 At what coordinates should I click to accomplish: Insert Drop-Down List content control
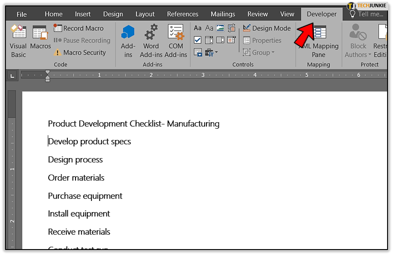click(x=220, y=40)
